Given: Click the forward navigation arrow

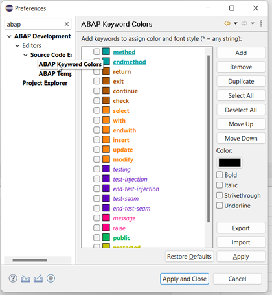Looking at the screenshot, I should (x=244, y=23).
